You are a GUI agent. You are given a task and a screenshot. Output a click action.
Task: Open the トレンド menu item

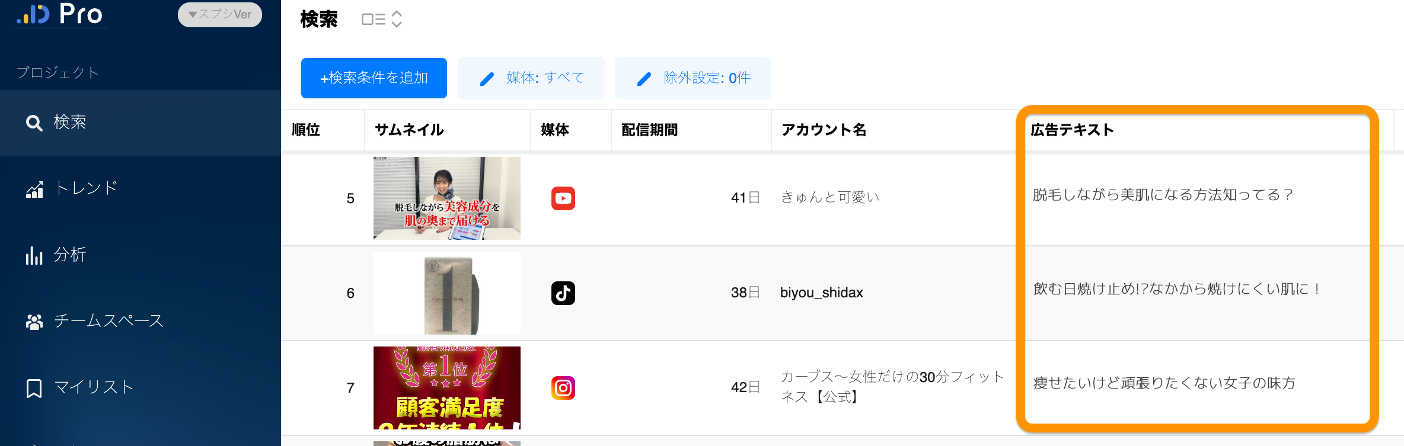coord(86,188)
